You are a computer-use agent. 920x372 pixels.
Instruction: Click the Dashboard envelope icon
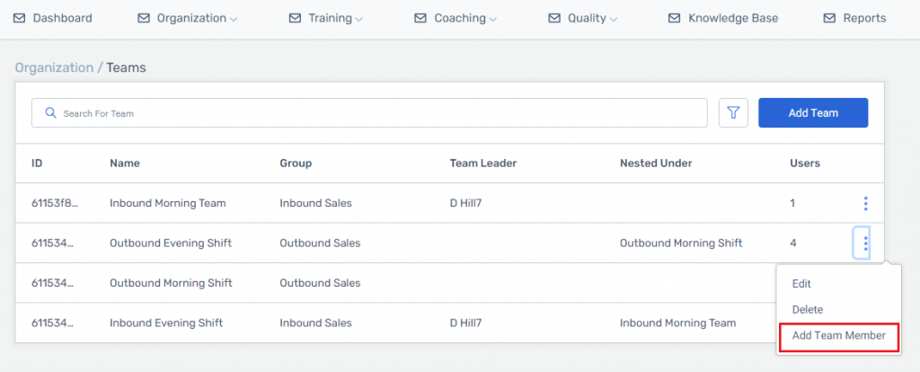pyautogui.click(x=20, y=18)
